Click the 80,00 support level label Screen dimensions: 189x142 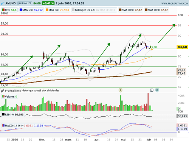pyautogui.click(x=5, y=55)
